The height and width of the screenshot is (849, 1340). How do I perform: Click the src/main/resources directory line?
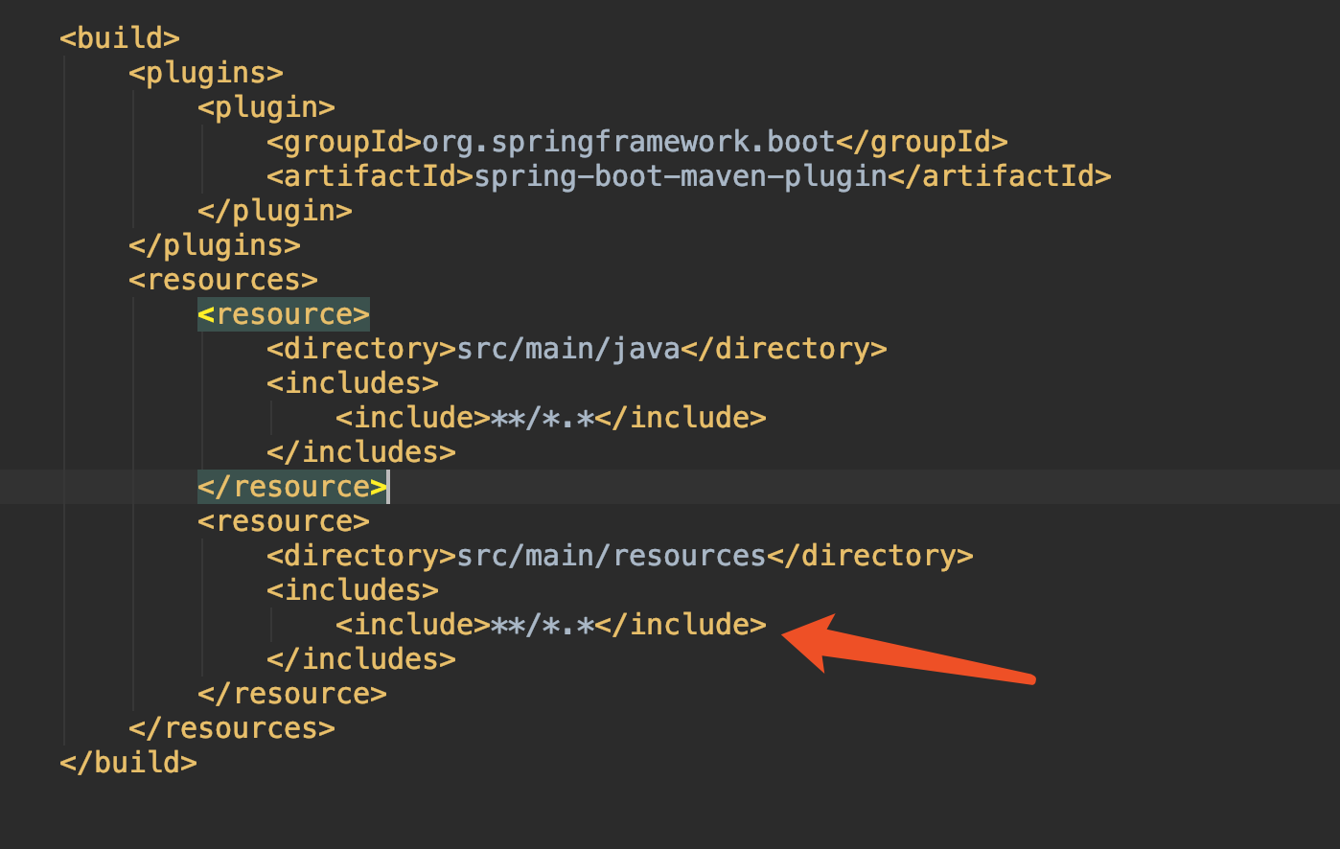(x=620, y=556)
